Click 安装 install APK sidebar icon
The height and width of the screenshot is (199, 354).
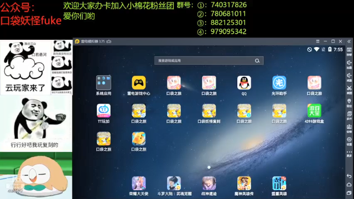click(349, 128)
